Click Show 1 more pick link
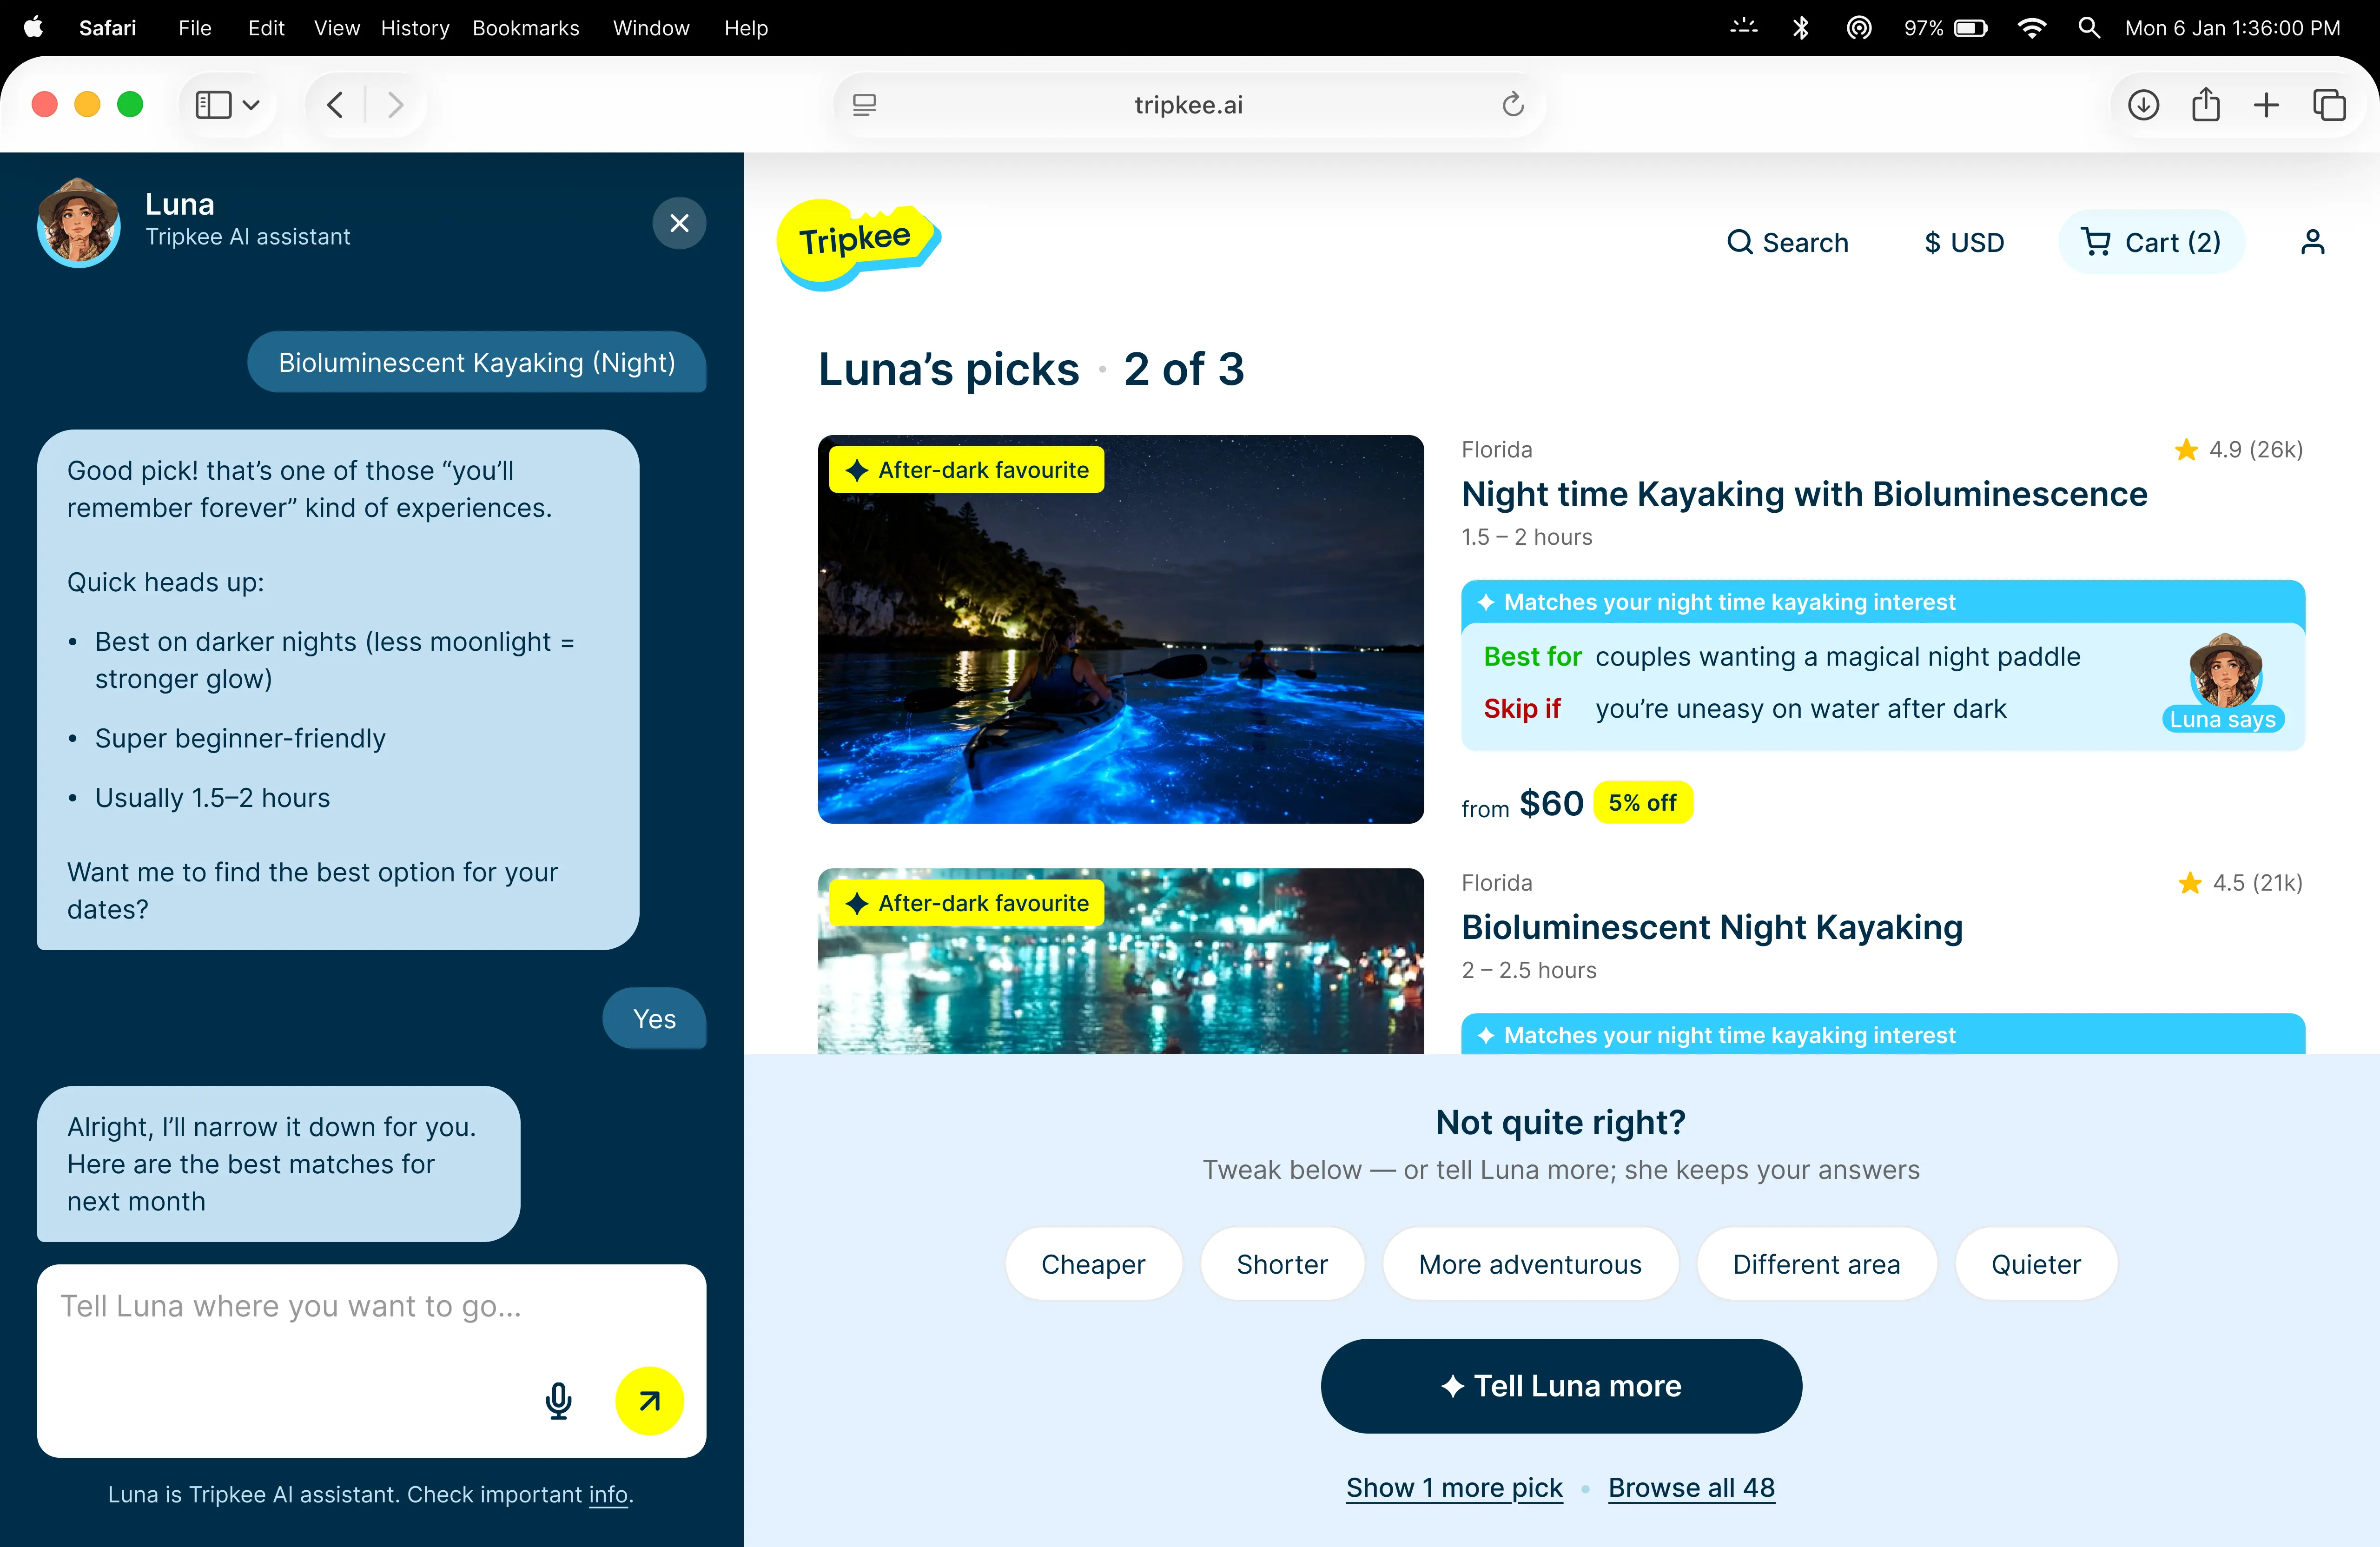Image resolution: width=2380 pixels, height=1547 pixels. click(1454, 1487)
